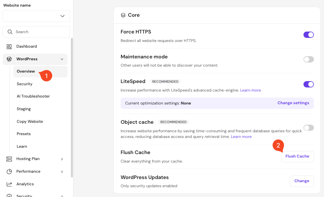The height and width of the screenshot is (197, 324).
Task: Click the sidebar scrollbar
Action: pos(72,107)
